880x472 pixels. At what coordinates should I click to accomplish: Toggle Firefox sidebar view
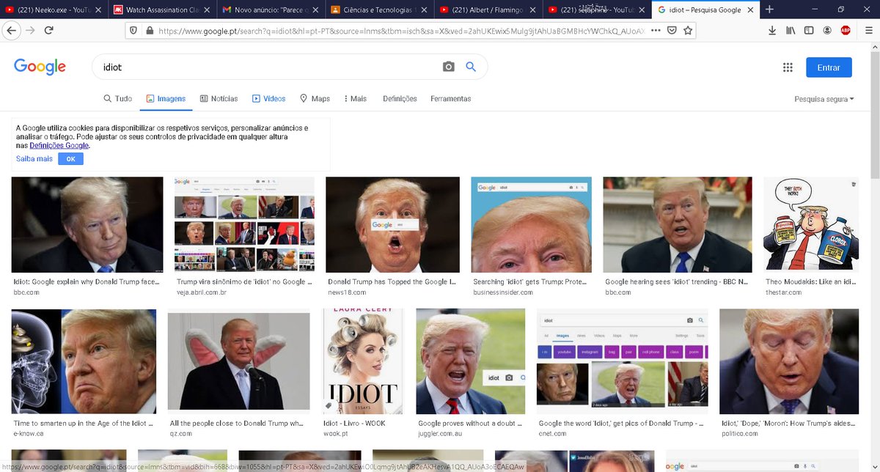point(809,31)
